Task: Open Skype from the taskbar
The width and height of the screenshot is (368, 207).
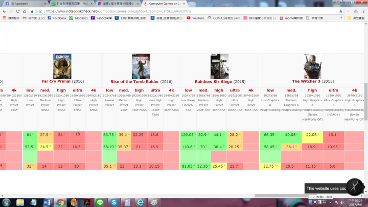Action: pos(114,202)
